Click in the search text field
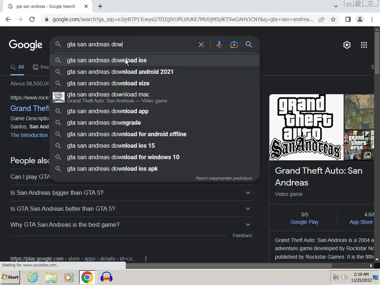 tap(131, 45)
